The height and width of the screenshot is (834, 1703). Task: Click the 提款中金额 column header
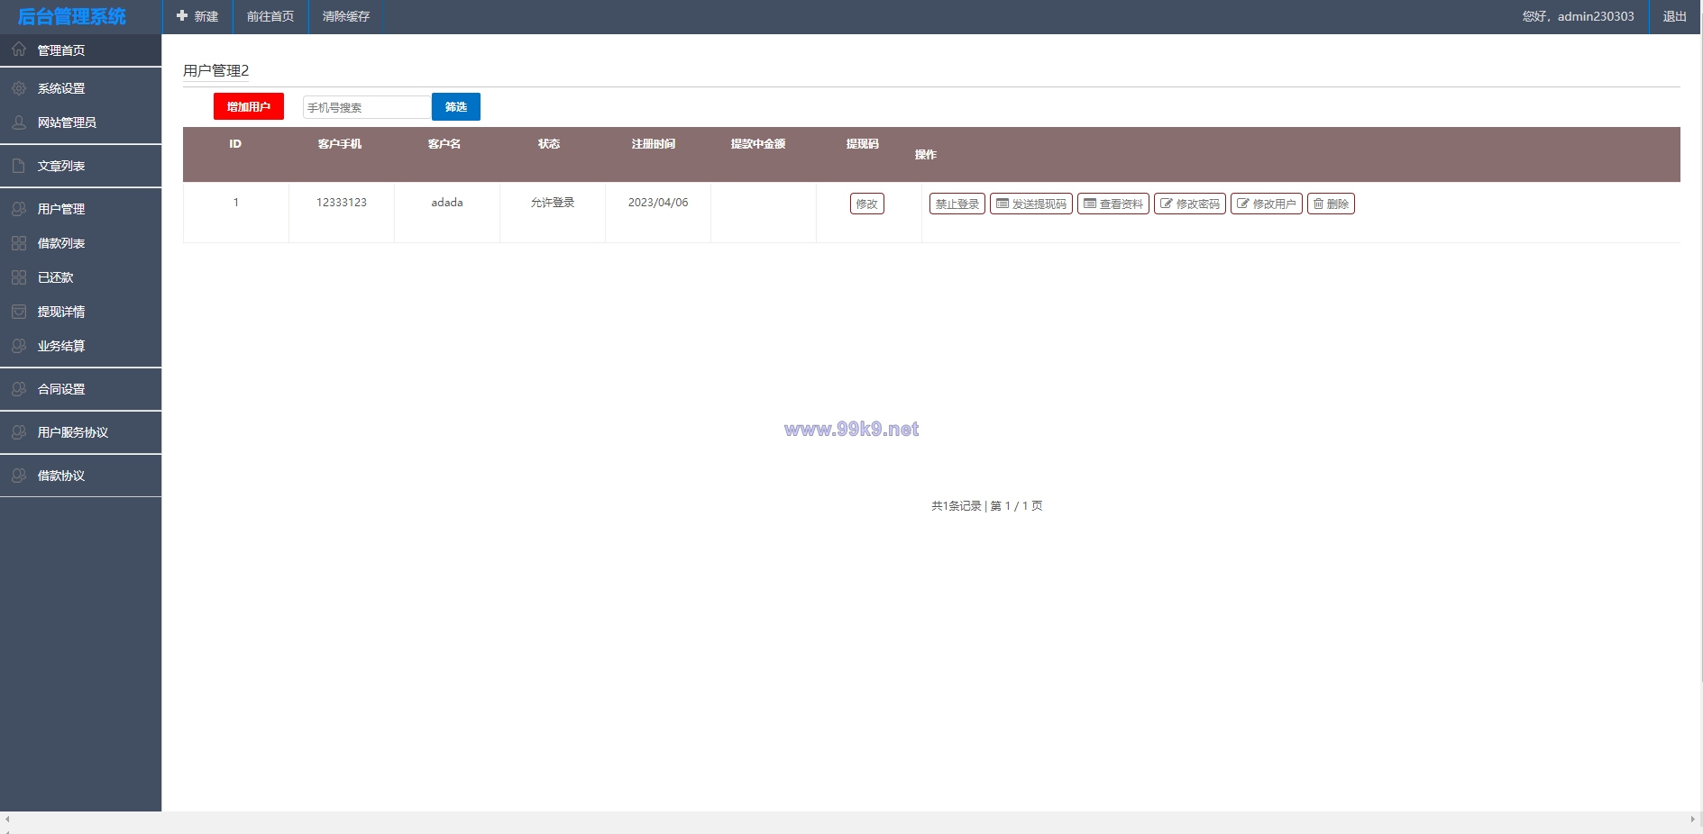758,144
